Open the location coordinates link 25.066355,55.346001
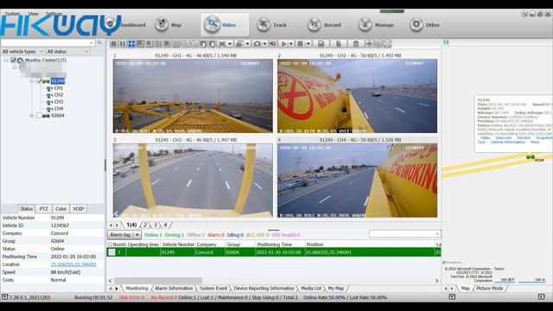 tap(73, 264)
